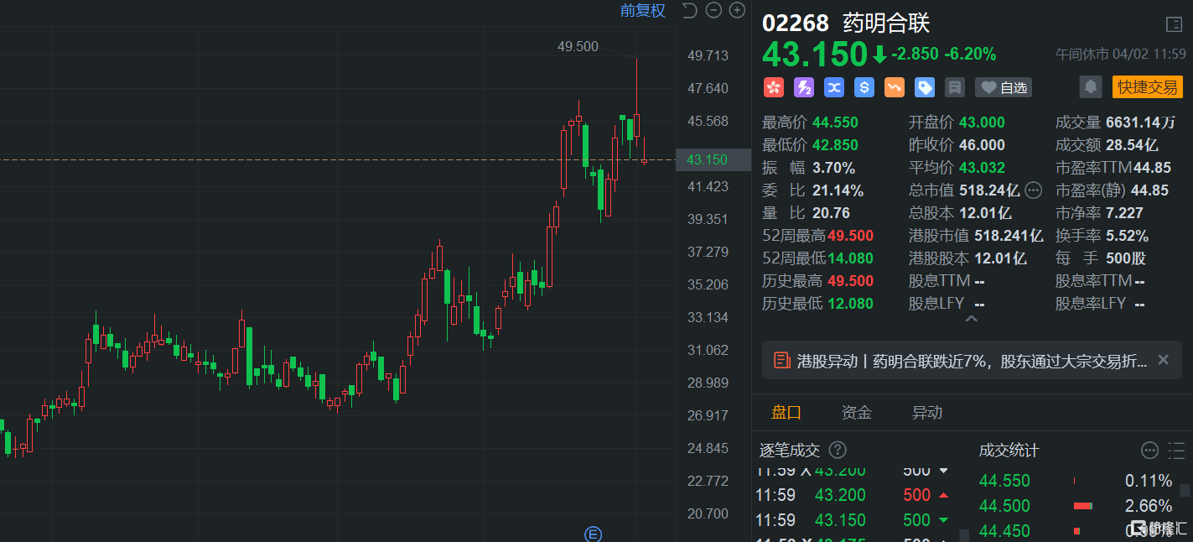1193x542 pixels.
Task: Zoom out the K-line chart
Action: tap(713, 10)
